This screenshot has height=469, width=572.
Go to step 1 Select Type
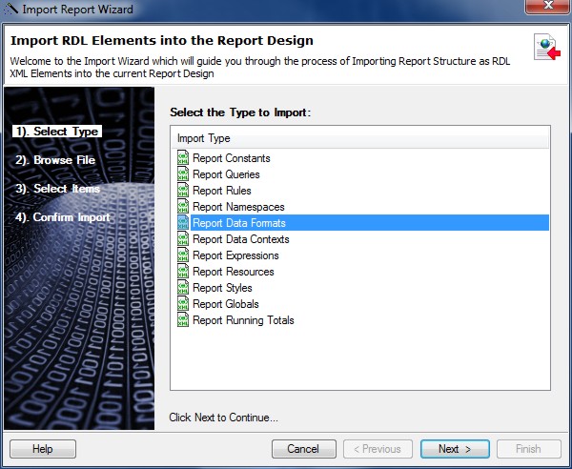[x=57, y=132]
